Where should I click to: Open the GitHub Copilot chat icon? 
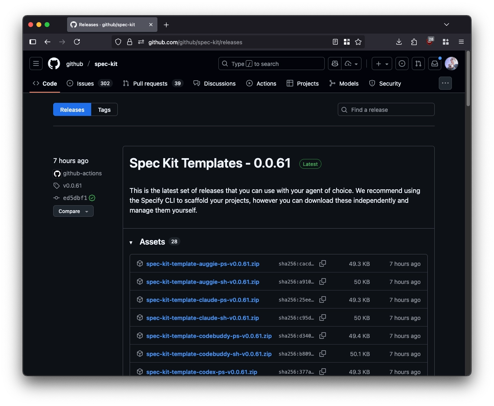click(x=335, y=64)
